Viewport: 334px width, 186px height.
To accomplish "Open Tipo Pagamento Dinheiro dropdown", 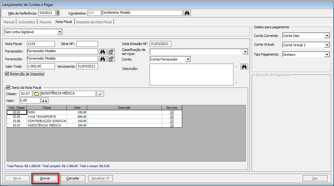I will [x=327, y=55].
